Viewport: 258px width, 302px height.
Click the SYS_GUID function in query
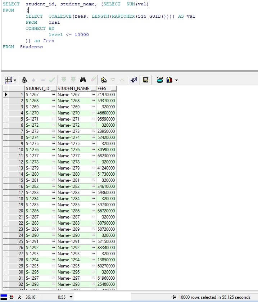point(149,16)
